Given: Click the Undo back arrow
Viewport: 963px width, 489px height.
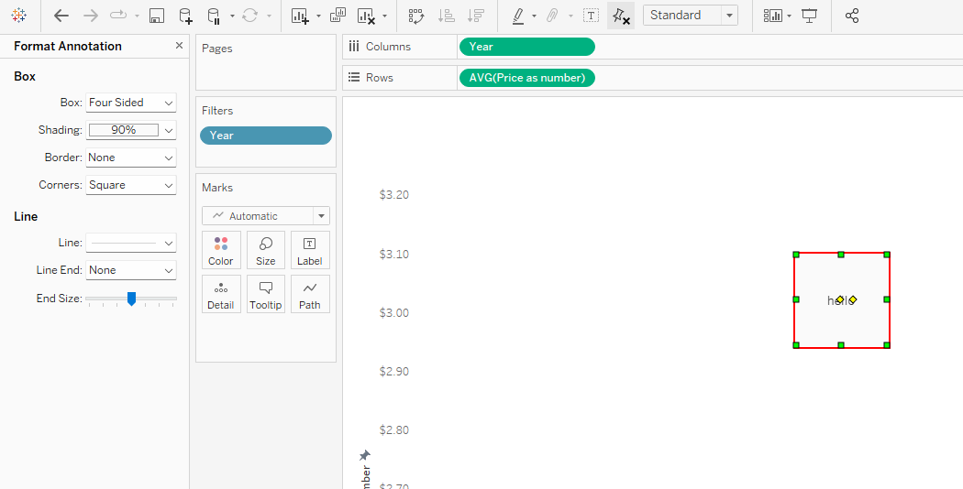Looking at the screenshot, I should pos(61,16).
